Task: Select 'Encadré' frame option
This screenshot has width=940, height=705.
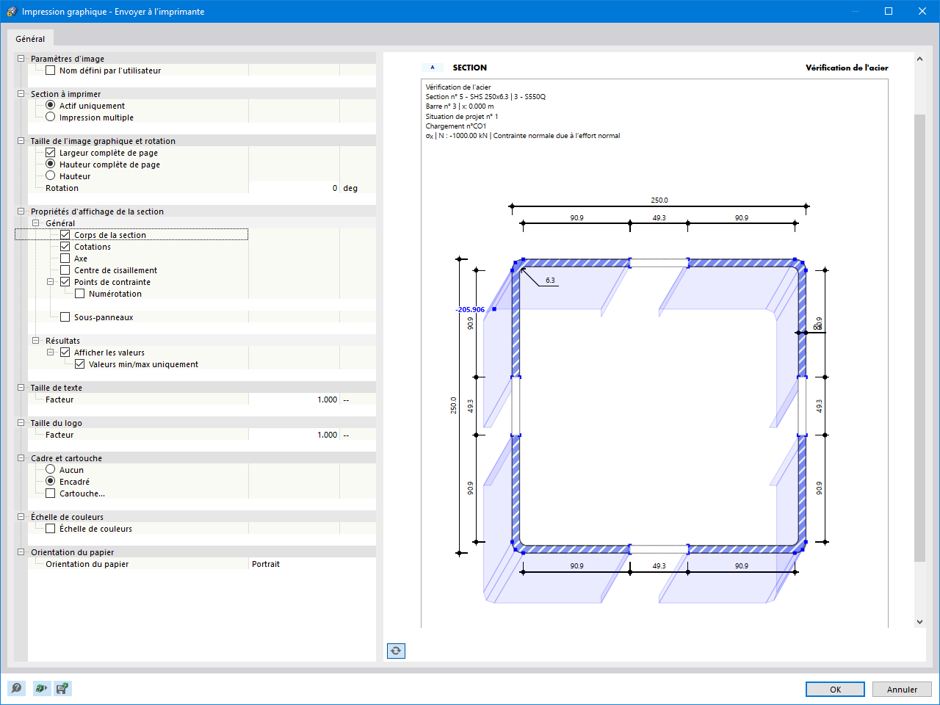Action: pos(50,481)
